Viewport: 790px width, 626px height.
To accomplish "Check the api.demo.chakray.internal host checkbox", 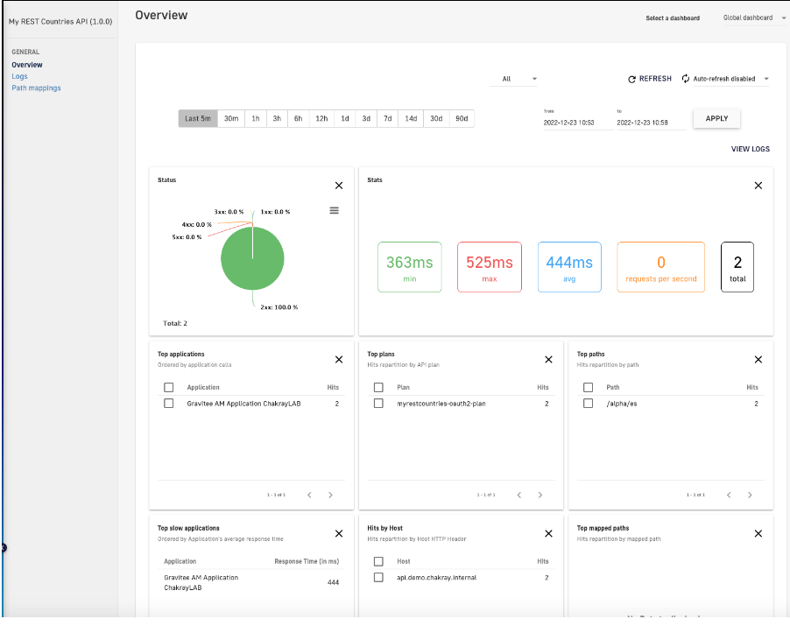I will pos(379,578).
